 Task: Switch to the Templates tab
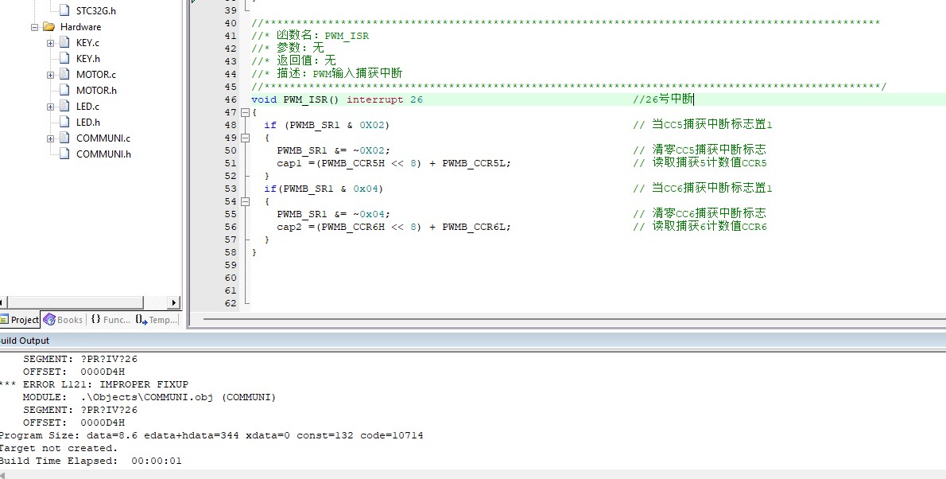point(157,320)
